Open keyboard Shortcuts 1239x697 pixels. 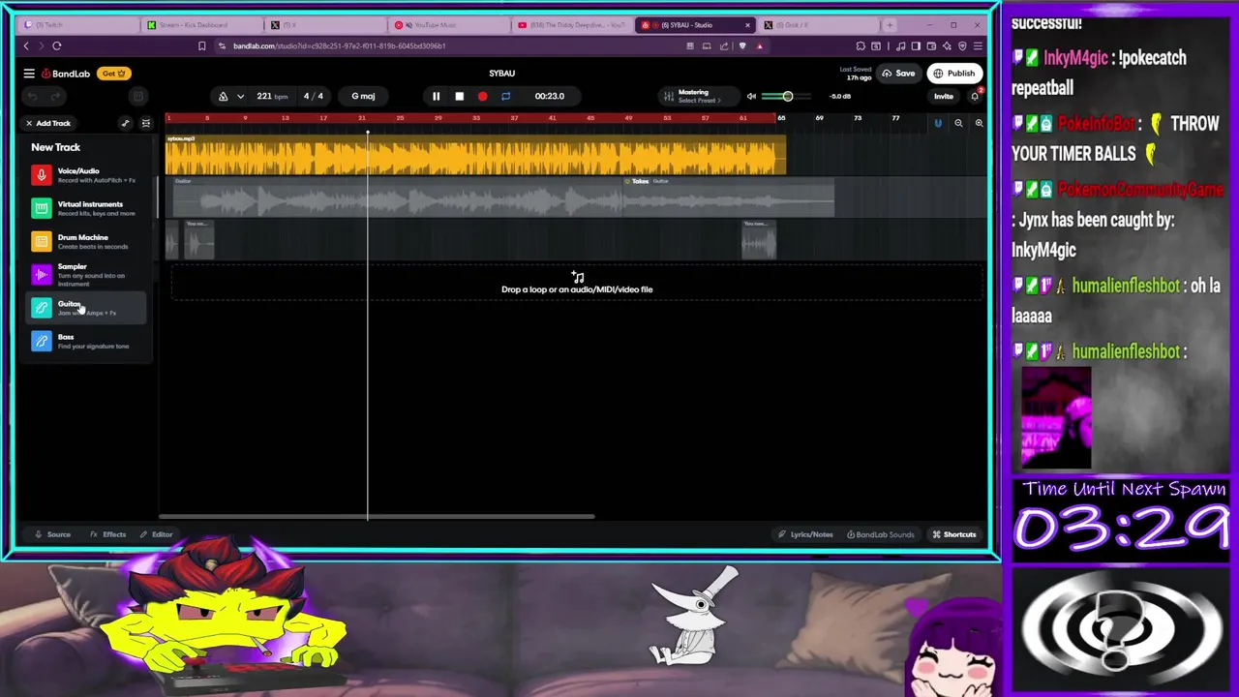pos(954,534)
